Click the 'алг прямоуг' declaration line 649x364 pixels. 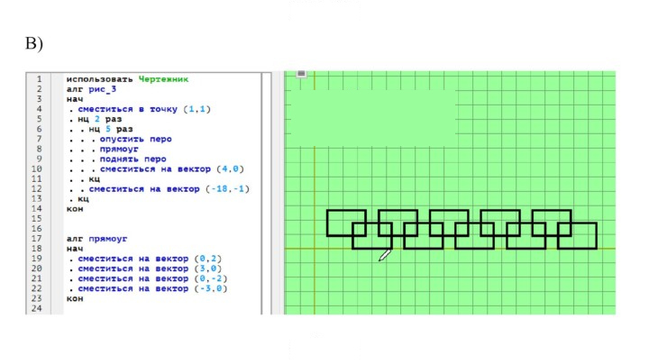pos(96,239)
